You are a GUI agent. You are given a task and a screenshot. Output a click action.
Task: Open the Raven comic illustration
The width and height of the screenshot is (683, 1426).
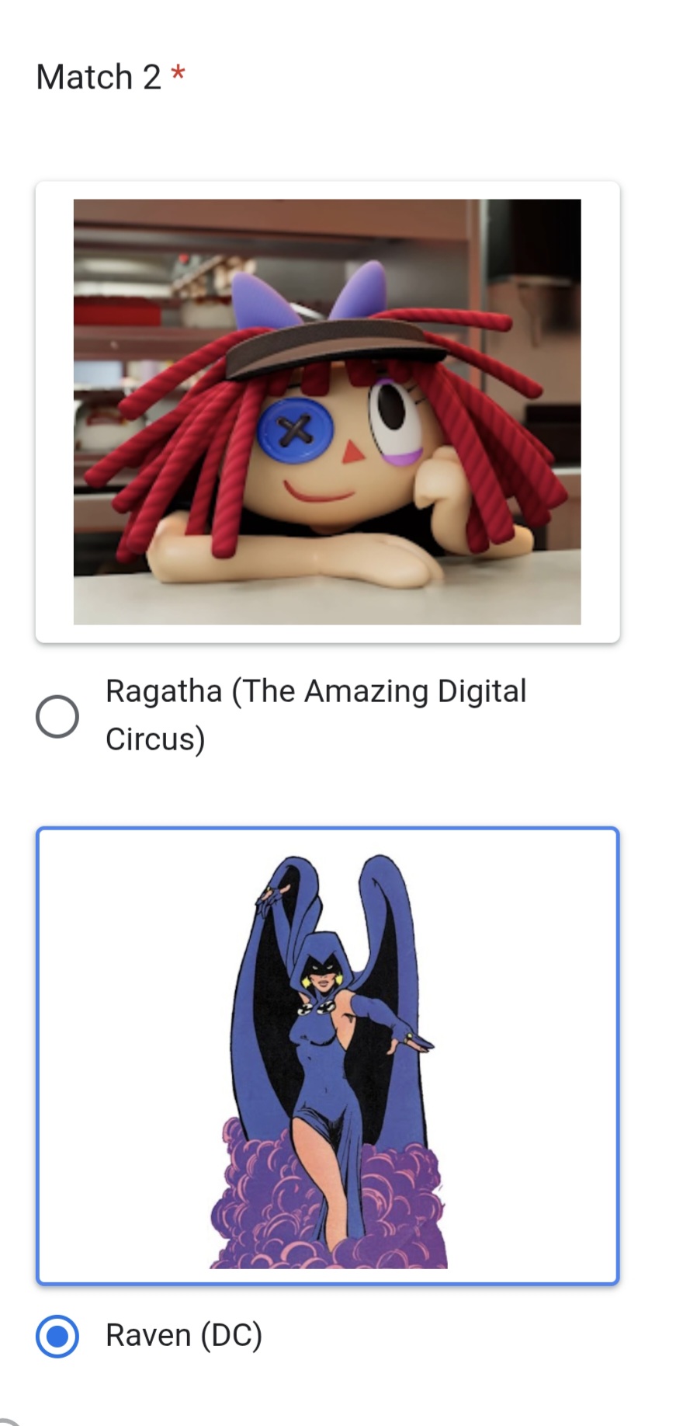point(328,1061)
